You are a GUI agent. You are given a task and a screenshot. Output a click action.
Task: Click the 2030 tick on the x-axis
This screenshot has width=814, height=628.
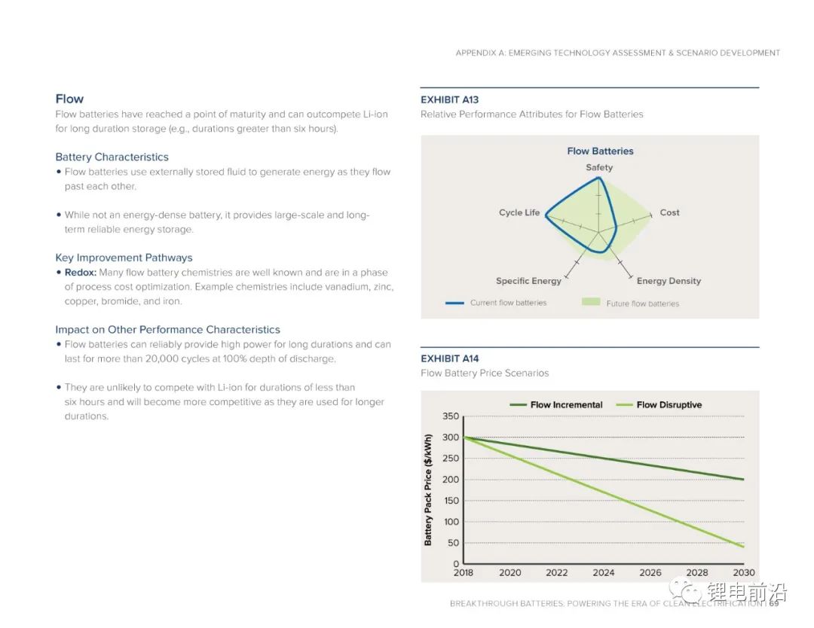[743, 572]
